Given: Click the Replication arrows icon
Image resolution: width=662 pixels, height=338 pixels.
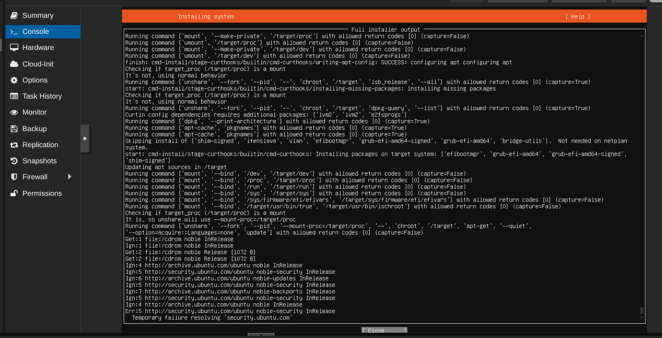Looking at the screenshot, I should (14, 145).
